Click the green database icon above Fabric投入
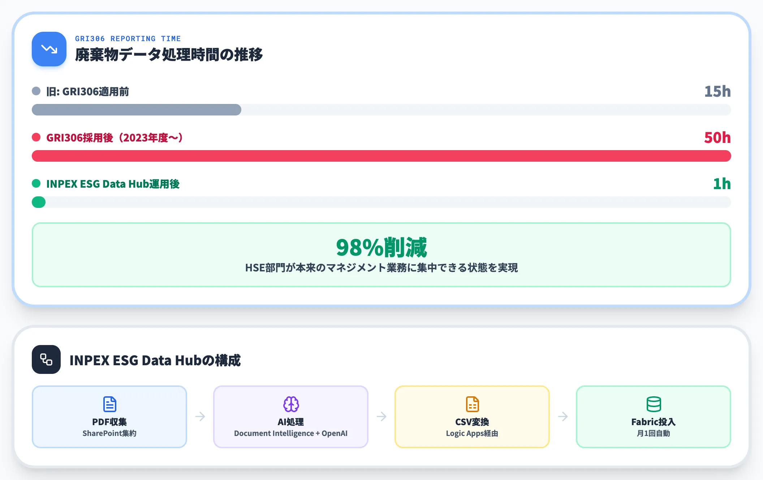Image resolution: width=763 pixels, height=480 pixels. (x=654, y=404)
